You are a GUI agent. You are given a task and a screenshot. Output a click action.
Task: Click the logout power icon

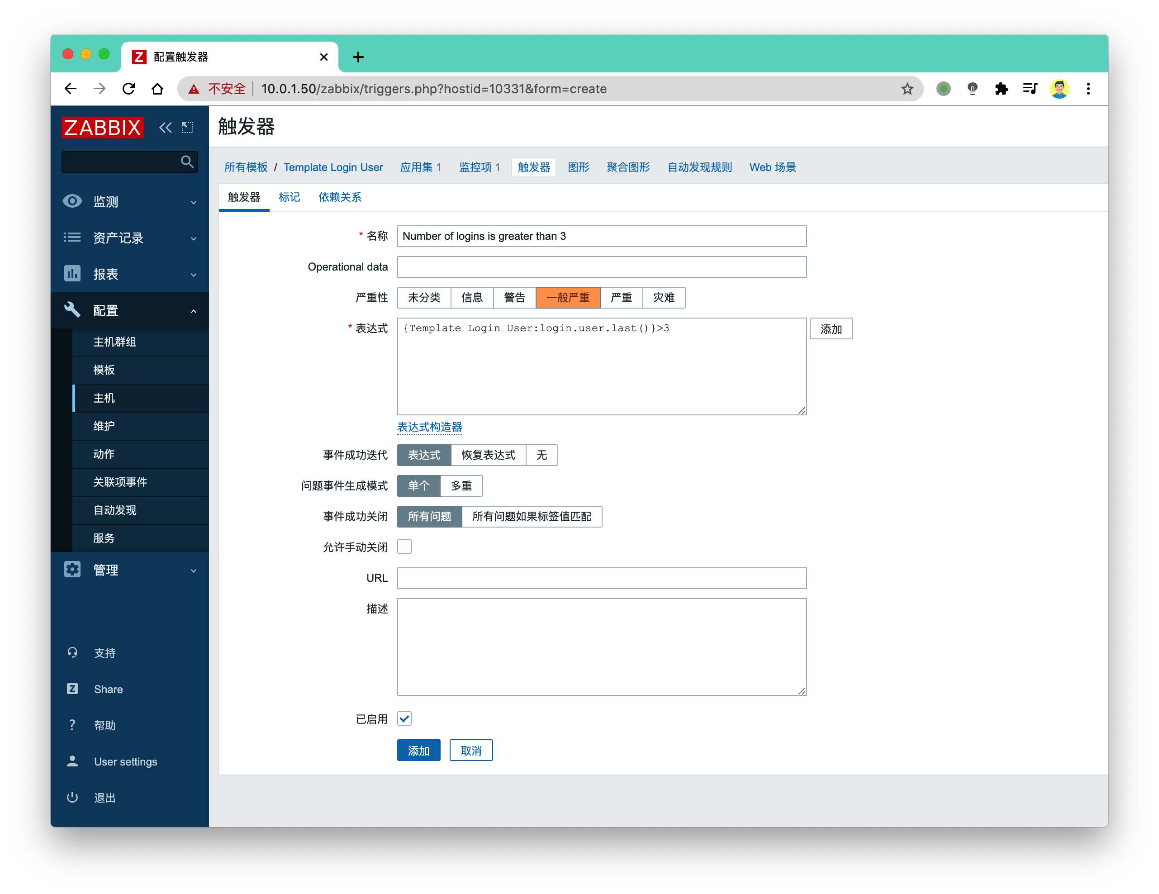pyautogui.click(x=72, y=797)
